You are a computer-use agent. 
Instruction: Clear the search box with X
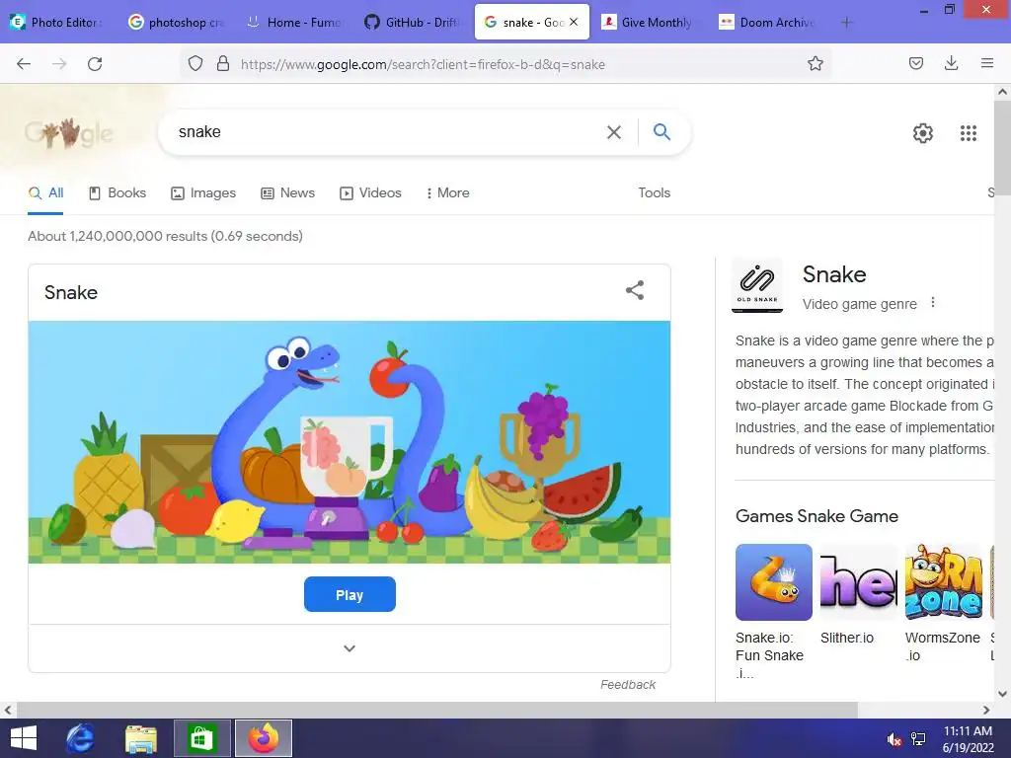coord(614,132)
